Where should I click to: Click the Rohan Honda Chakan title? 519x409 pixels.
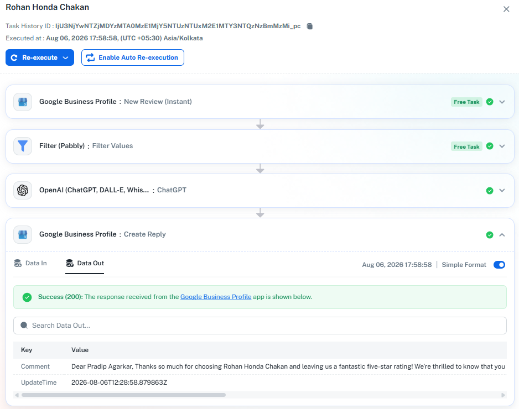[48, 7]
